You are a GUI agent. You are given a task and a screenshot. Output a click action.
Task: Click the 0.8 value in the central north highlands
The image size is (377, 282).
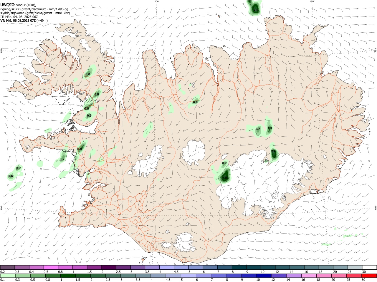[x=195, y=102]
